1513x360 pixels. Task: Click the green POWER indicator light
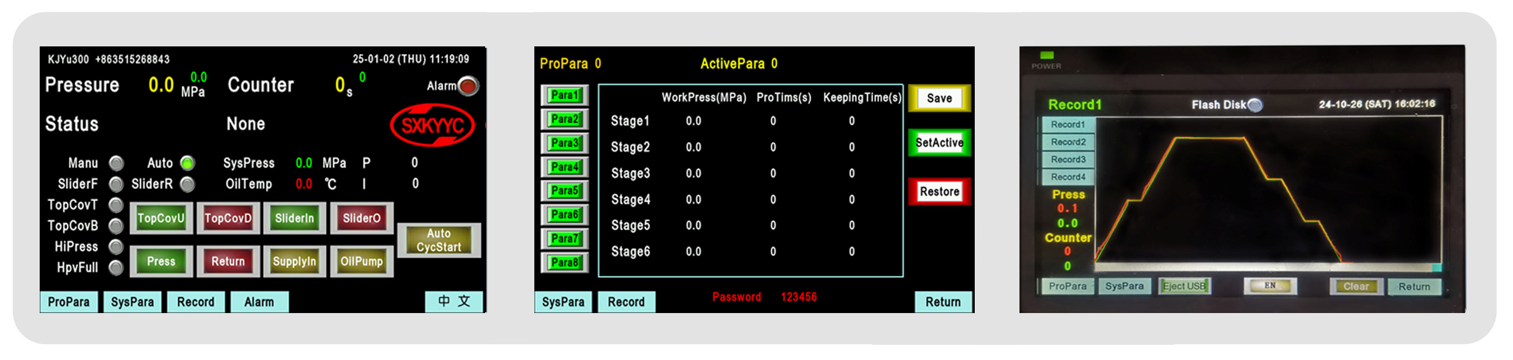[1046, 55]
